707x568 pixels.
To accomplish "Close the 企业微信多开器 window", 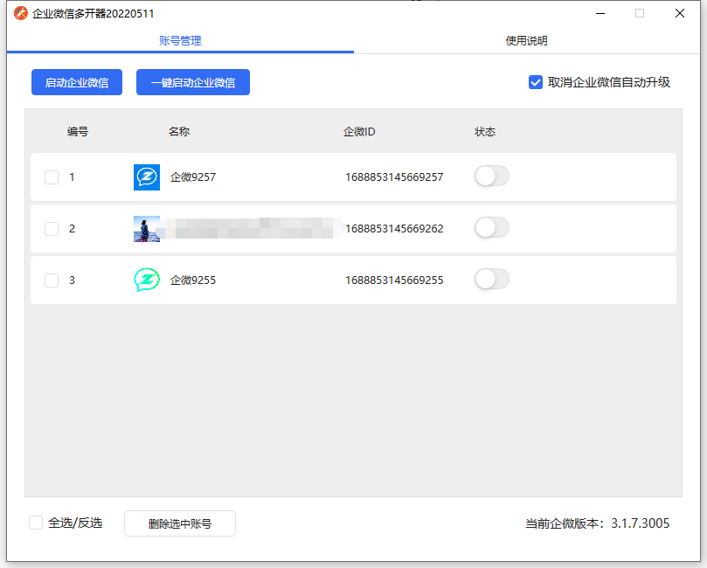I will click(x=680, y=13).
